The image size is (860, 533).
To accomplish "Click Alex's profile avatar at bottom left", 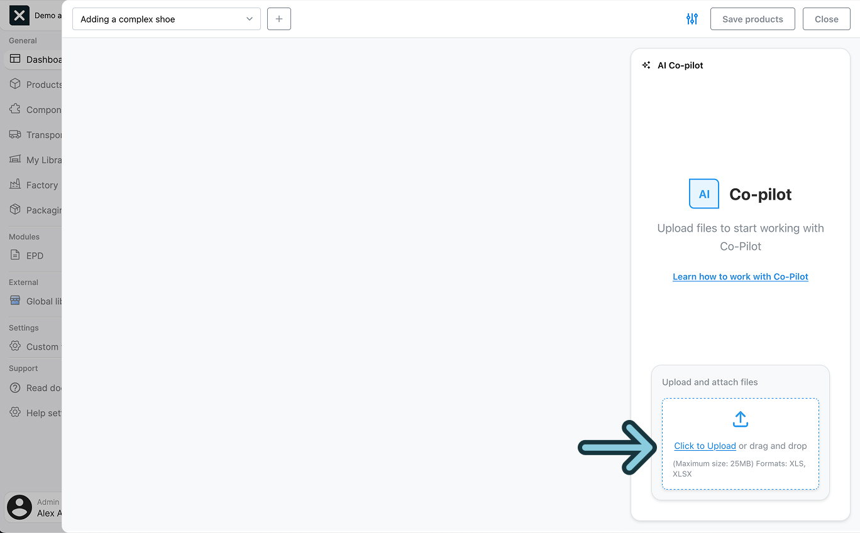I will (x=19, y=507).
